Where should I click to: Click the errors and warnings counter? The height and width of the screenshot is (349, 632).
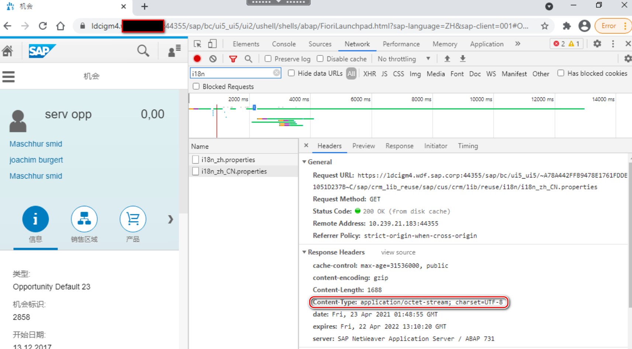coord(567,44)
